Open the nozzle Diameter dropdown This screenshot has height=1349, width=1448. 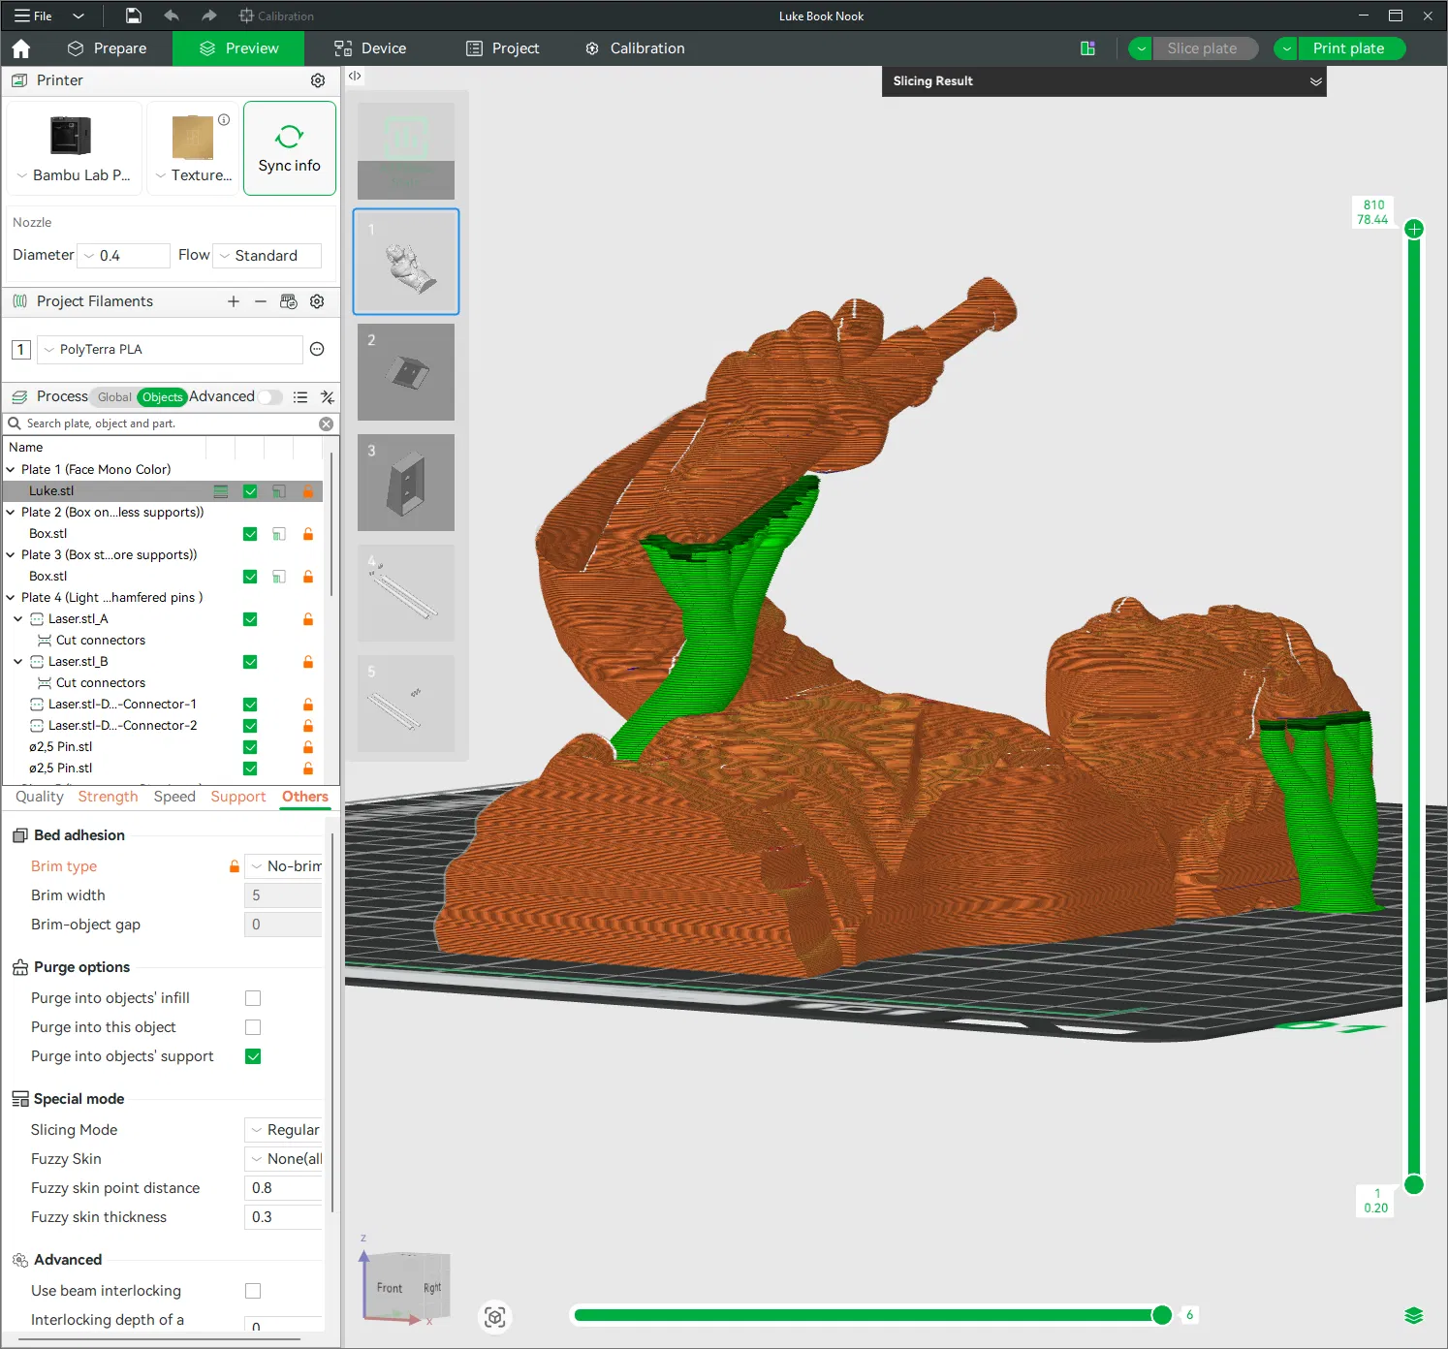123,256
